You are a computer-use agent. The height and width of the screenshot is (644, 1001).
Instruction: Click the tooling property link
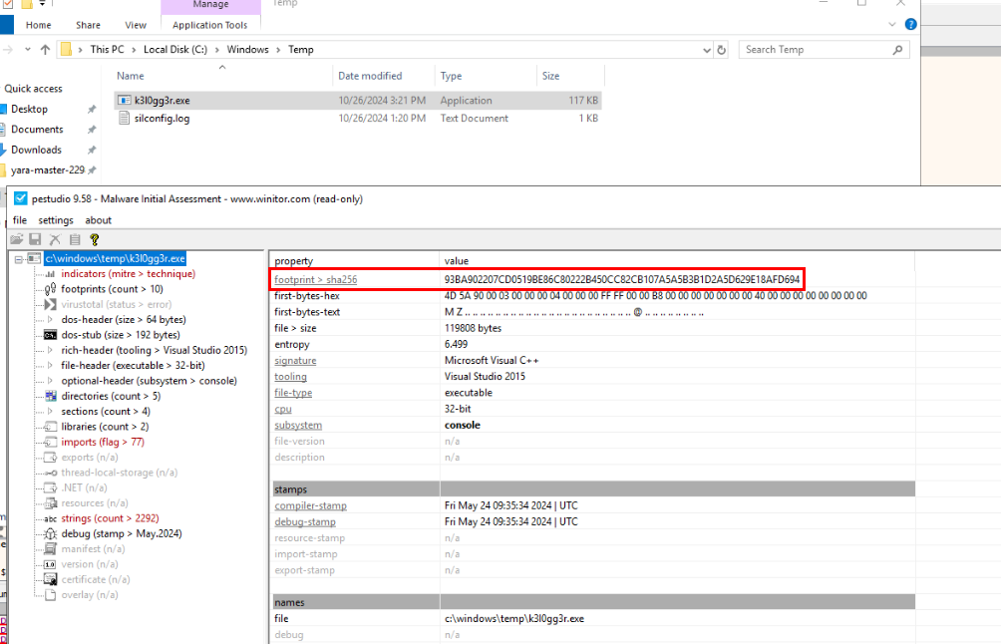290,377
